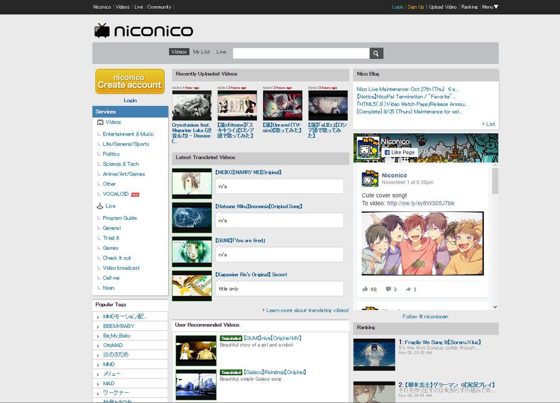Open rank 2 ranking video thumbnail
This screenshot has width=560, height=403.
click(x=374, y=392)
